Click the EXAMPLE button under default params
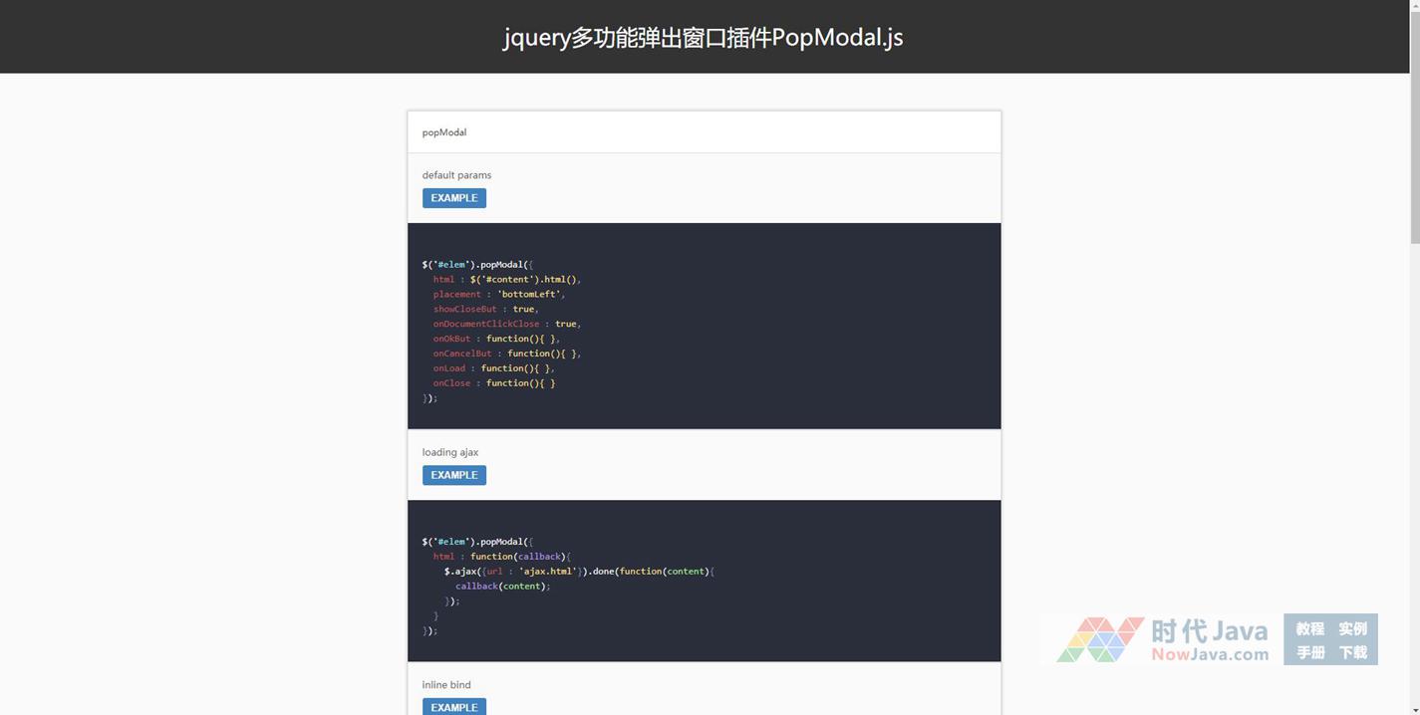 (453, 198)
